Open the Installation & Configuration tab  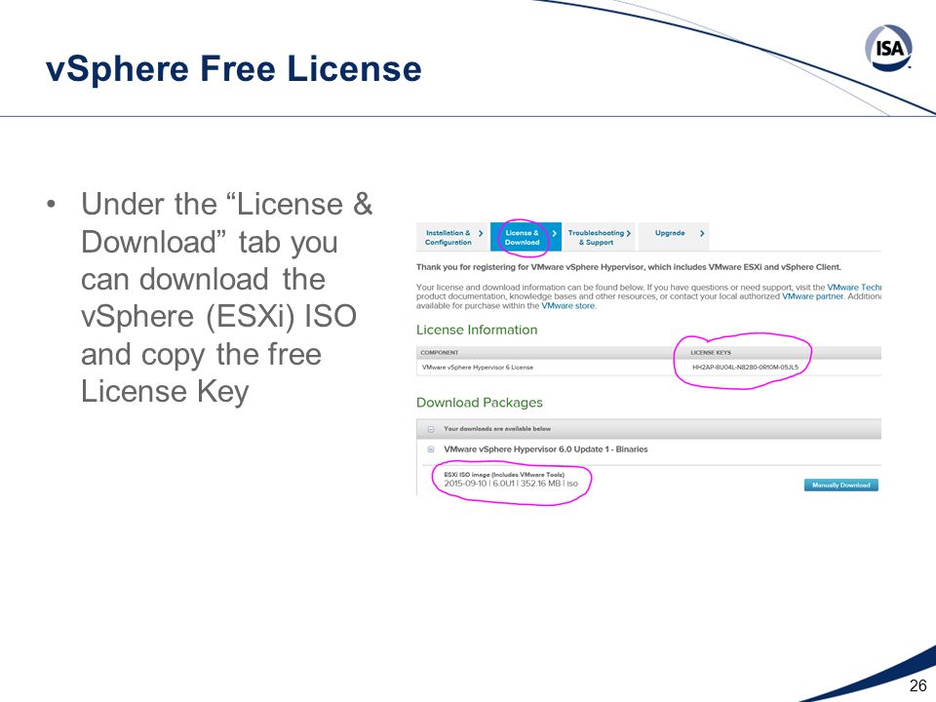[452, 238]
